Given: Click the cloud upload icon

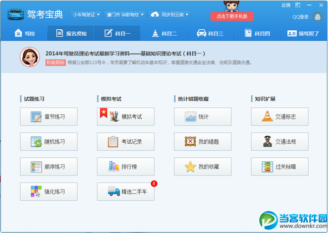Looking at the screenshot, I should coord(155,15).
